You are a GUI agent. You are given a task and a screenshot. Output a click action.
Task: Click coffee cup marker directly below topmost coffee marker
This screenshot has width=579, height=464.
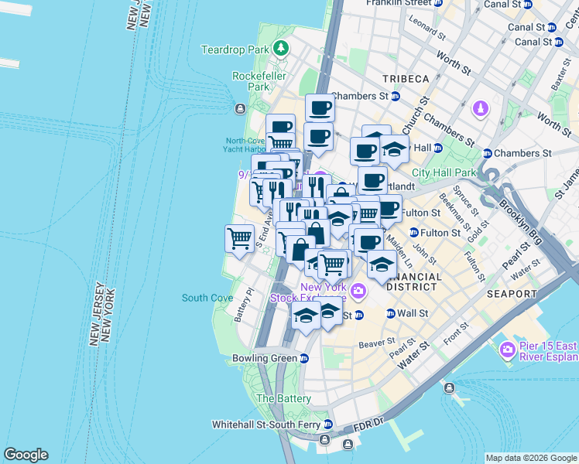[x=318, y=137]
